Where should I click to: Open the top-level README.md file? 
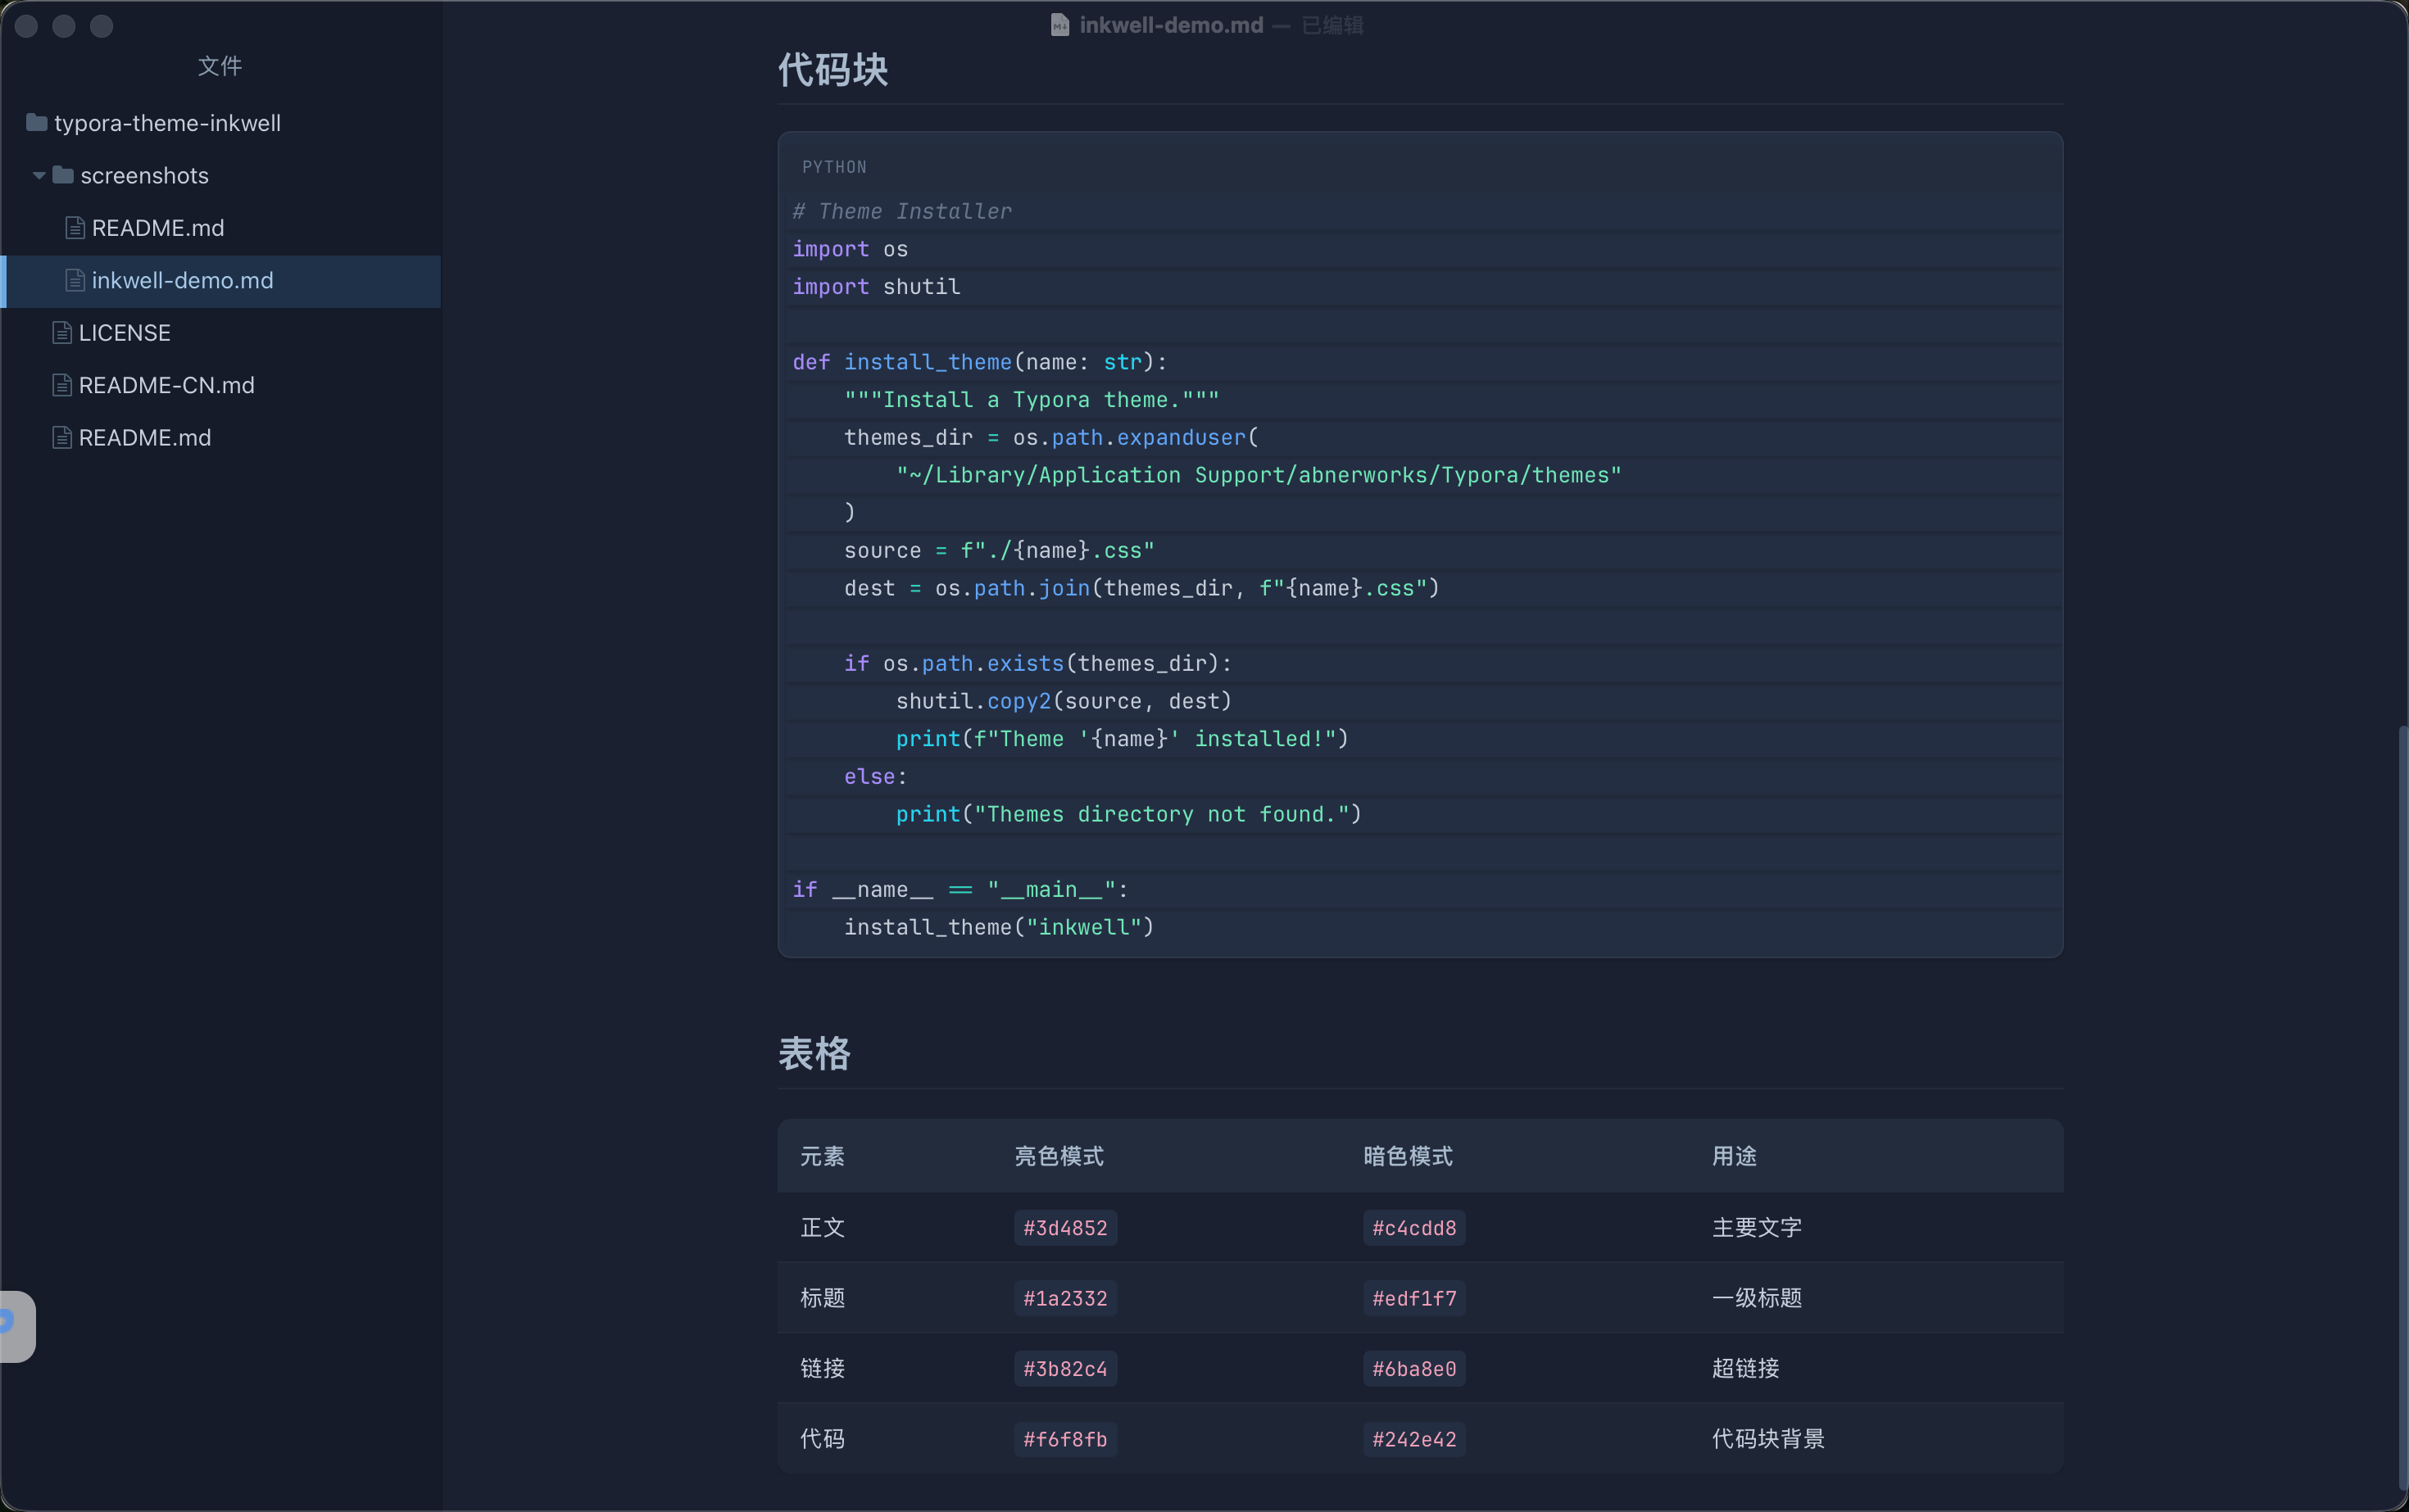[x=145, y=438]
